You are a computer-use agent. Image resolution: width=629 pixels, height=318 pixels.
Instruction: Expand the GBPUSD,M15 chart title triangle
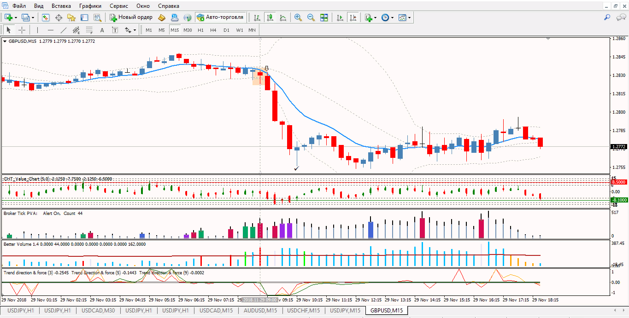5,41
